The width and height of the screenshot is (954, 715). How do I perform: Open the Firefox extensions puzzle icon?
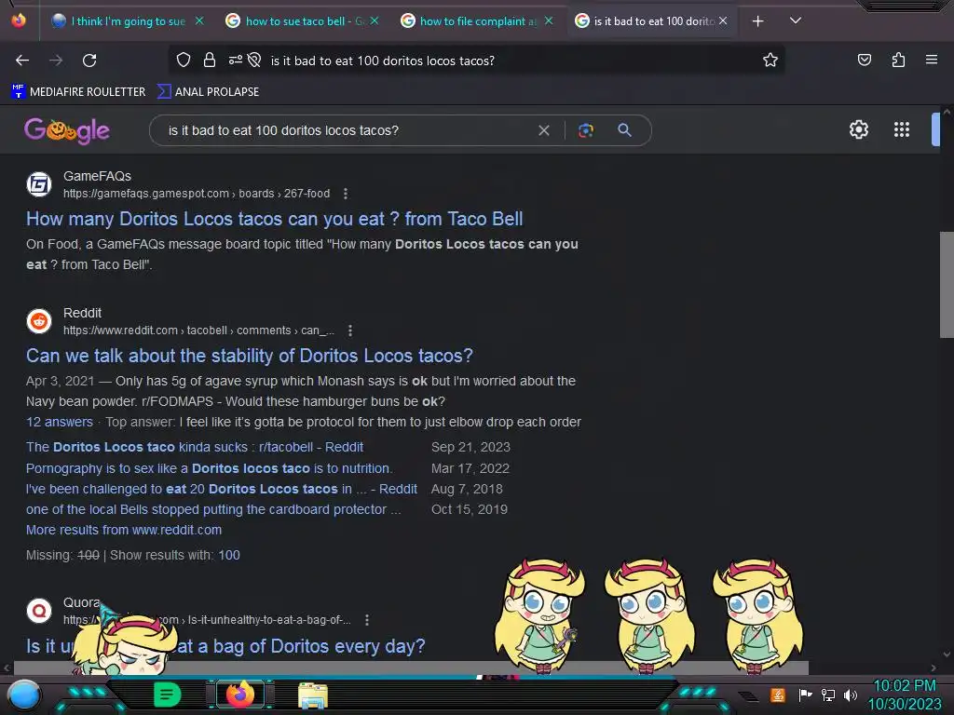898,60
